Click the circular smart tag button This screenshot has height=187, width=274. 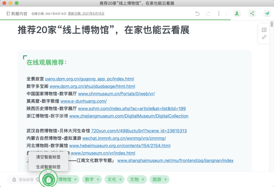[x=48, y=180]
